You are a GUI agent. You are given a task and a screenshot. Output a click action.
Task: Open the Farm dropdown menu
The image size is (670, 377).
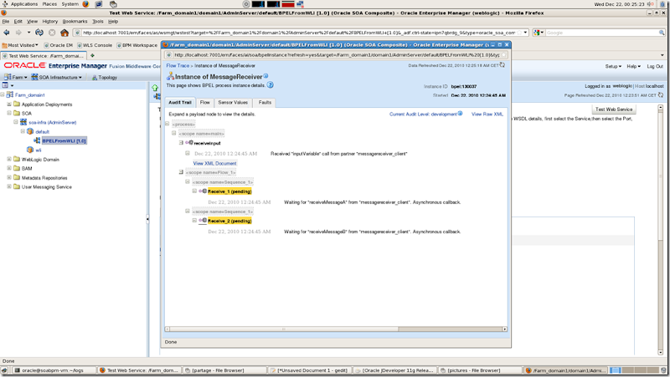[15, 77]
